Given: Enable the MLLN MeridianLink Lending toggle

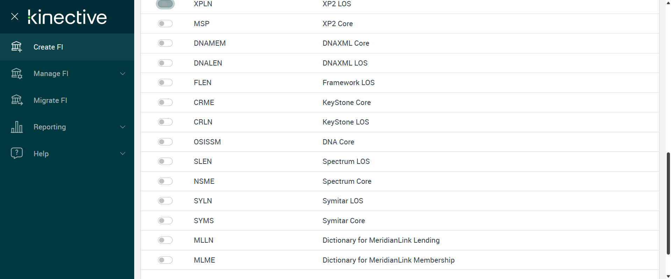Looking at the screenshot, I should point(165,240).
